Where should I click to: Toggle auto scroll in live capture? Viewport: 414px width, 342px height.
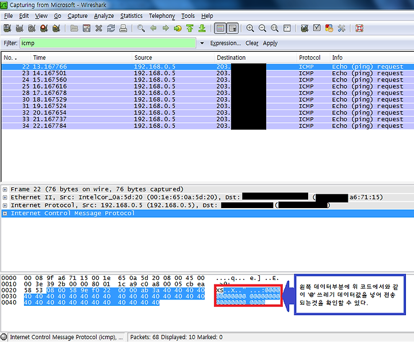pyautogui.click(x=233, y=28)
